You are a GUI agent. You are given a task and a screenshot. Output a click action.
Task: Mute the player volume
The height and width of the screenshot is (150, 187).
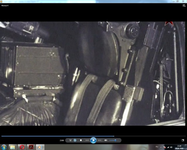pos(106,140)
